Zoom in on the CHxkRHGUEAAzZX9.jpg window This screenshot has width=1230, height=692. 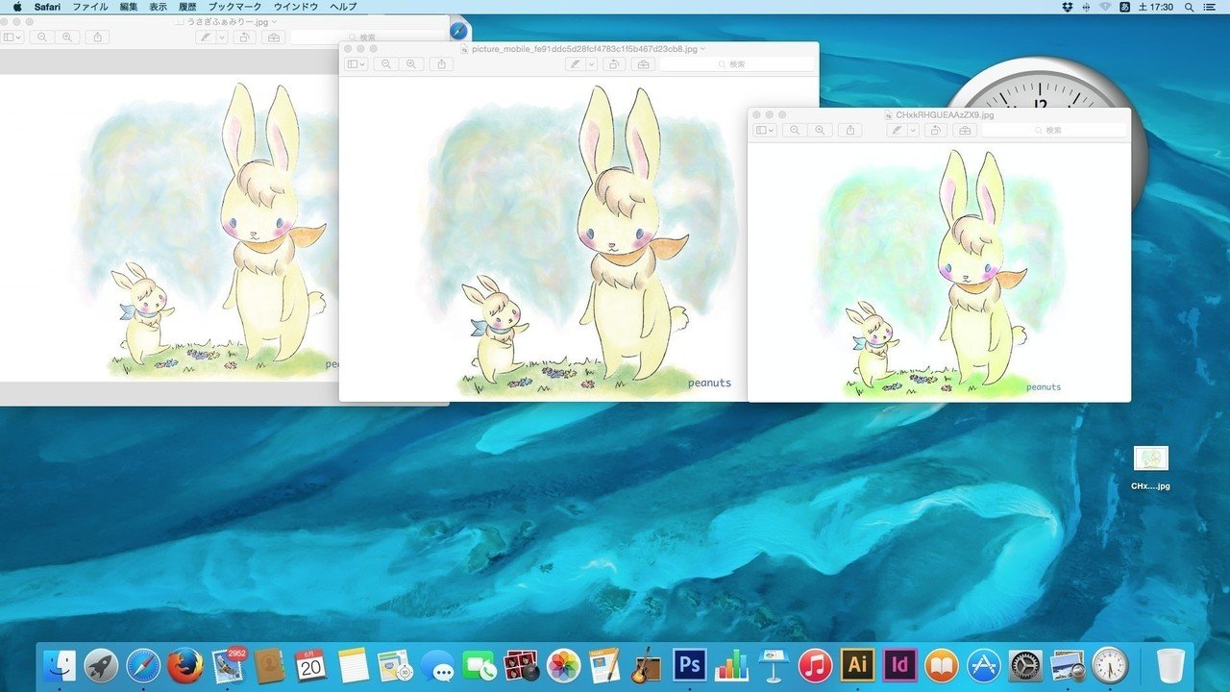819,130
